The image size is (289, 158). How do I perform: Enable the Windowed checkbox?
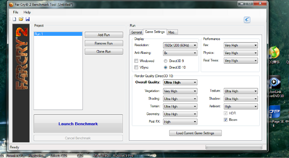136,61
